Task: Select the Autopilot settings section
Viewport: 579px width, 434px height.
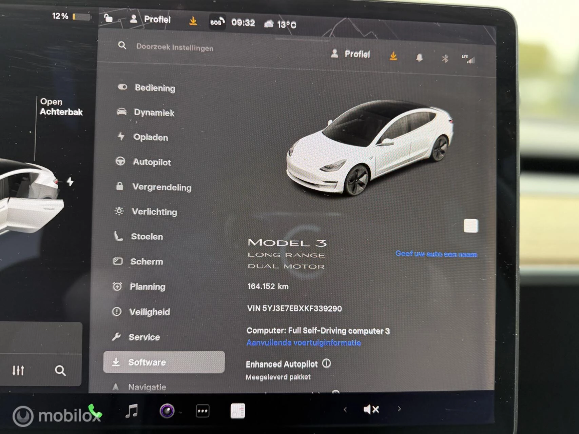Action: pyautogui.click(x=152, y=162)
